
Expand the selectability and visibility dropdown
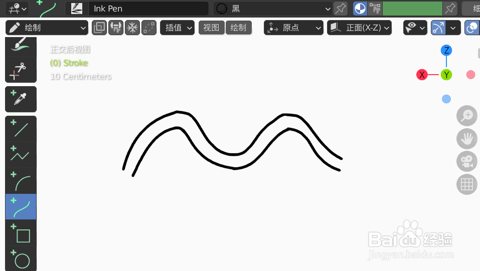pyautogui.click(x=415, y=28)
